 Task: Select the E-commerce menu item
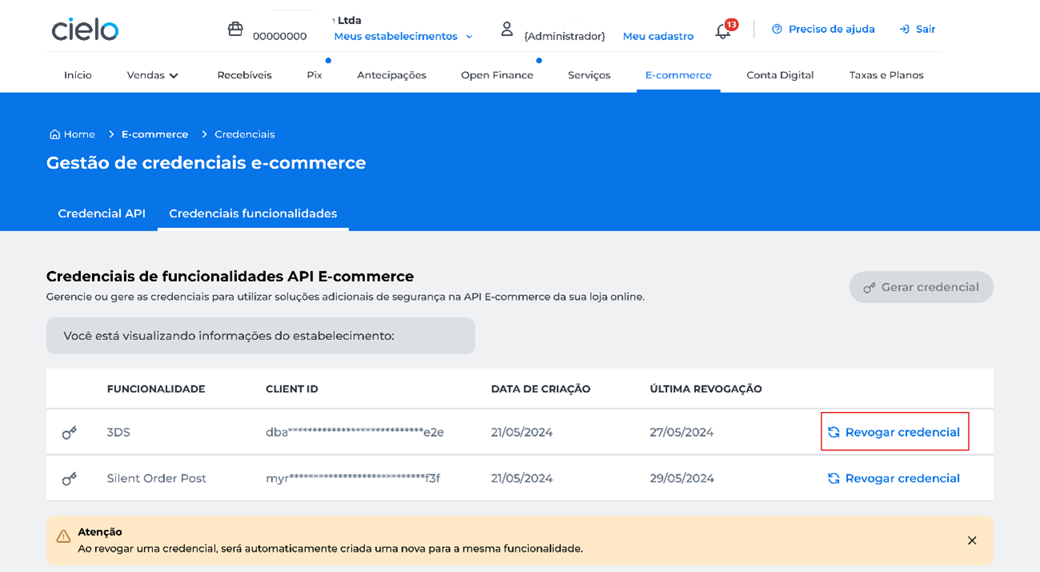click(x=678, y=75)
